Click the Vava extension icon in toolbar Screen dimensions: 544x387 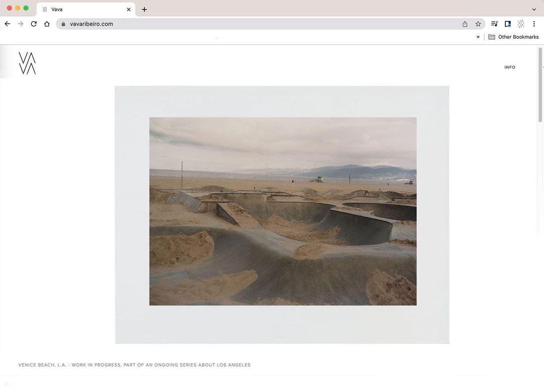521,24
